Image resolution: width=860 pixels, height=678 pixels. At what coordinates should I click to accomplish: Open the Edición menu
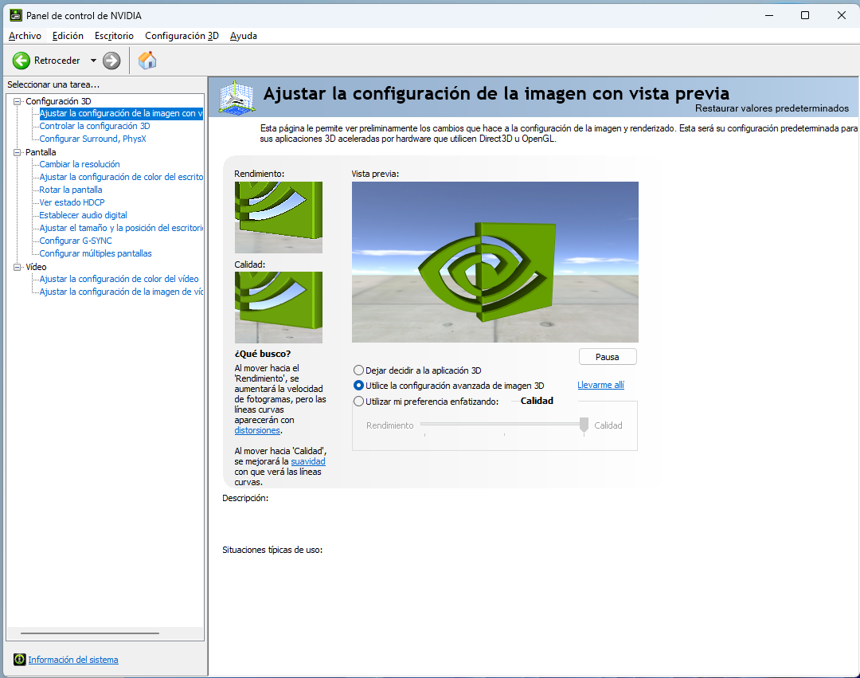click(68, 36)
